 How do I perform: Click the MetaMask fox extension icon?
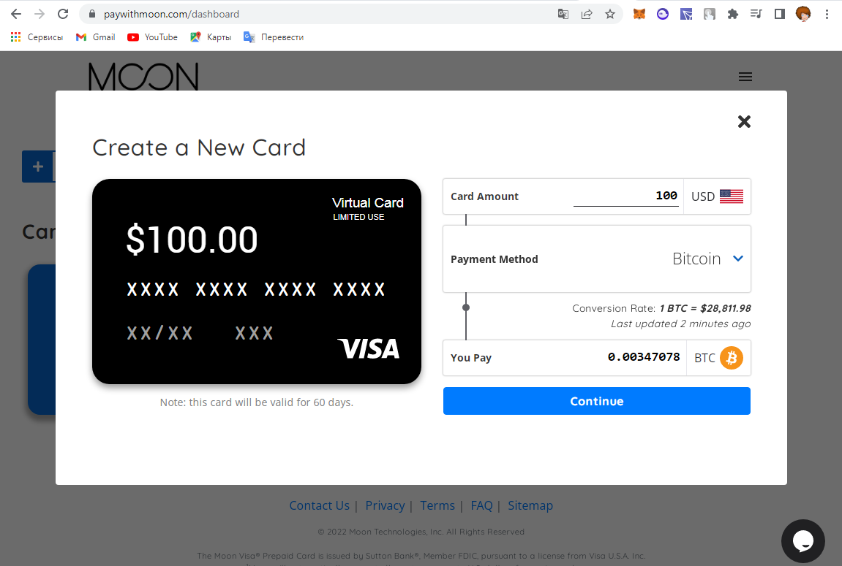pos(639,14)
